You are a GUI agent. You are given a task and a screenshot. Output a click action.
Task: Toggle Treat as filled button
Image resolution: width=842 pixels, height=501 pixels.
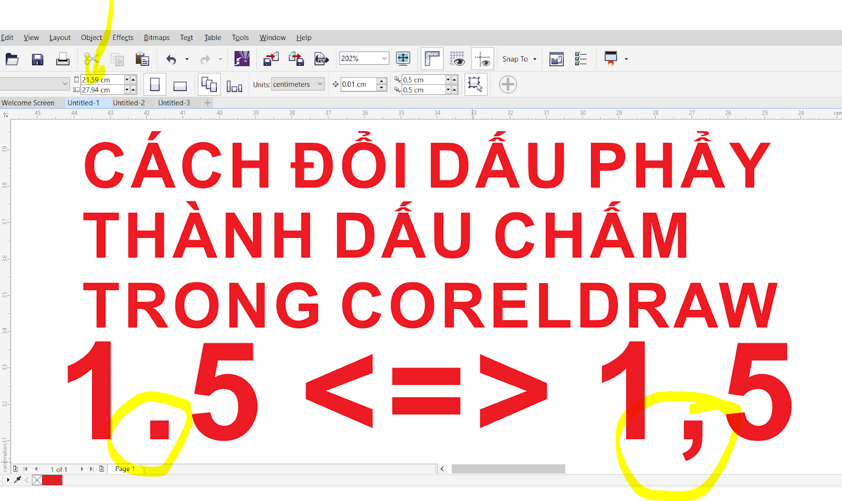tap(475, 84)
